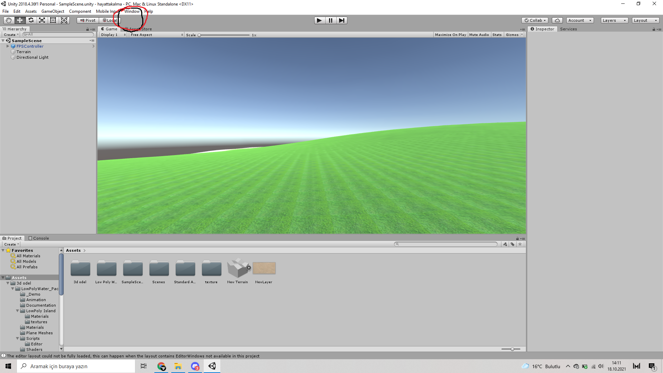Image resolution: width=663 pixels, height=373 pixels.
Task: Open the GameObject menu
Action: pos(52,11)
